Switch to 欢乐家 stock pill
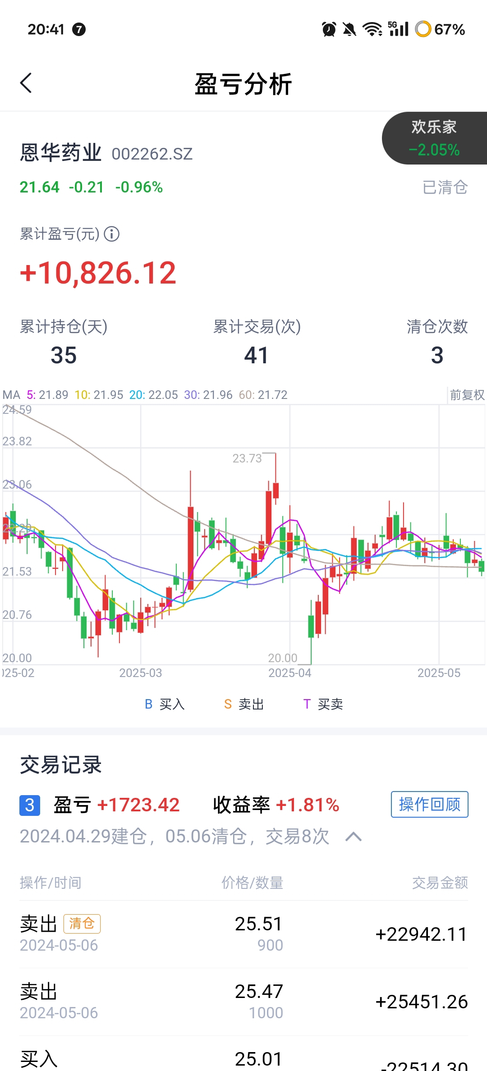This screenshot has width=487, height=1071. [435, 138]
